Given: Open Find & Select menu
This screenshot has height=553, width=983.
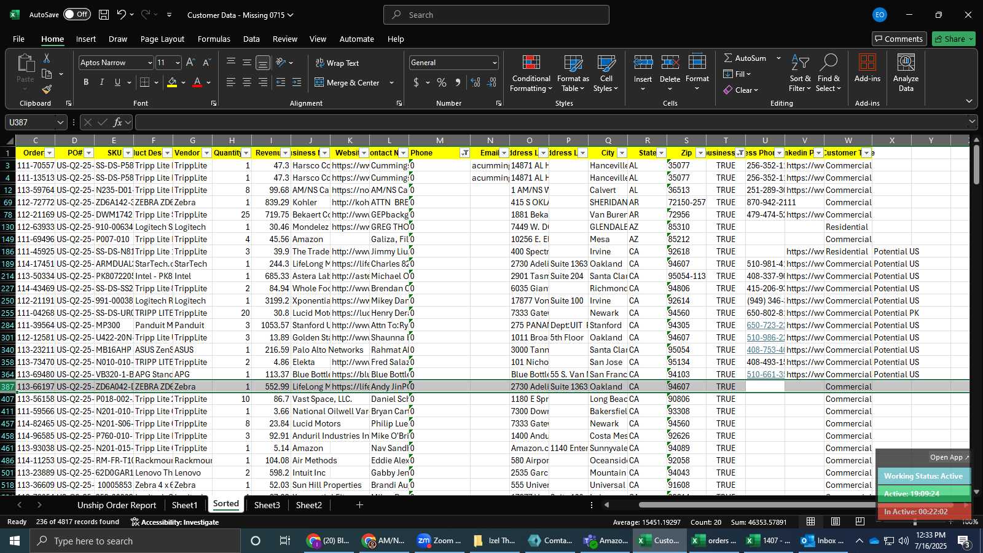Looking at the screenshot, I should coord(829,74).
